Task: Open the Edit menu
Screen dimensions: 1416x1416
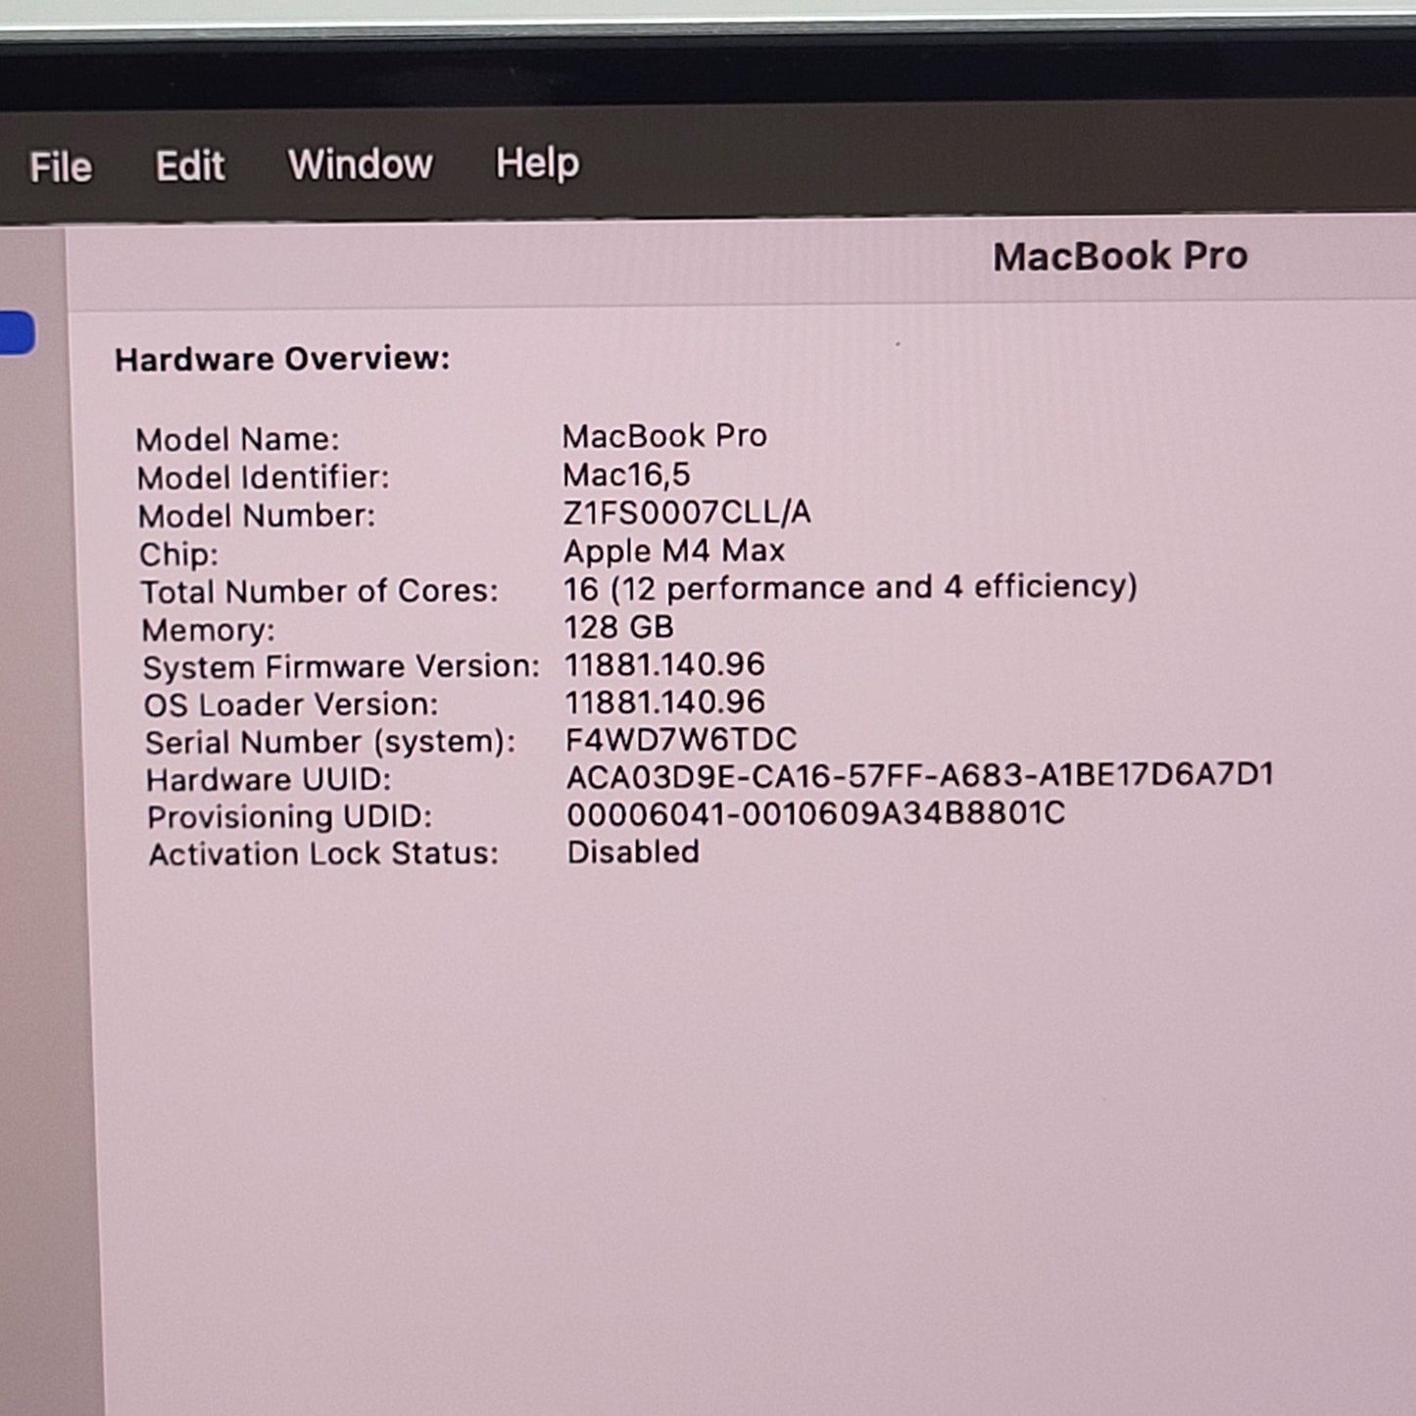Action: click(190, 166)
